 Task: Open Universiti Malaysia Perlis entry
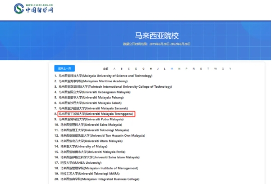tap(93, 152)
